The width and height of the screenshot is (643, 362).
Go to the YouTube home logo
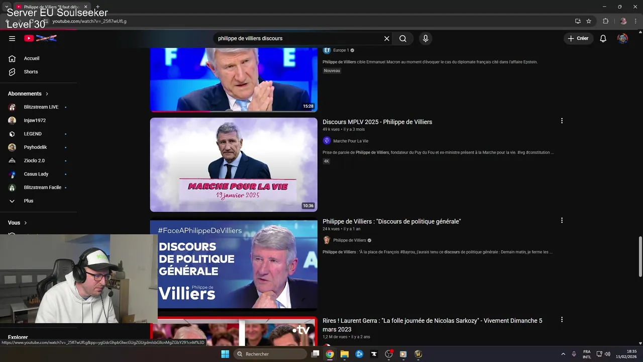point(40,38)
